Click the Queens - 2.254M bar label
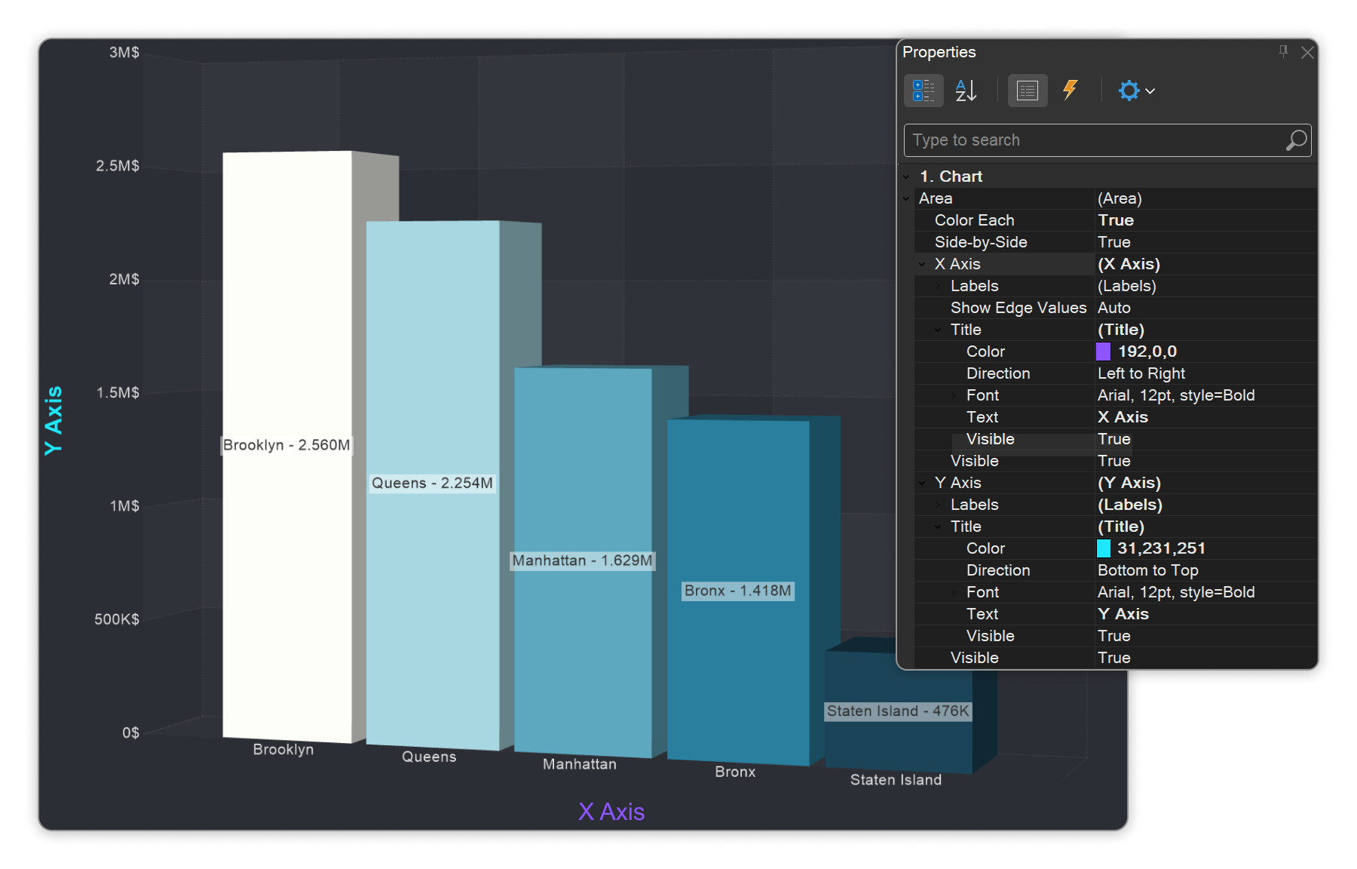The height and width of the screenshot is (869, 1357). coord(432,483)
